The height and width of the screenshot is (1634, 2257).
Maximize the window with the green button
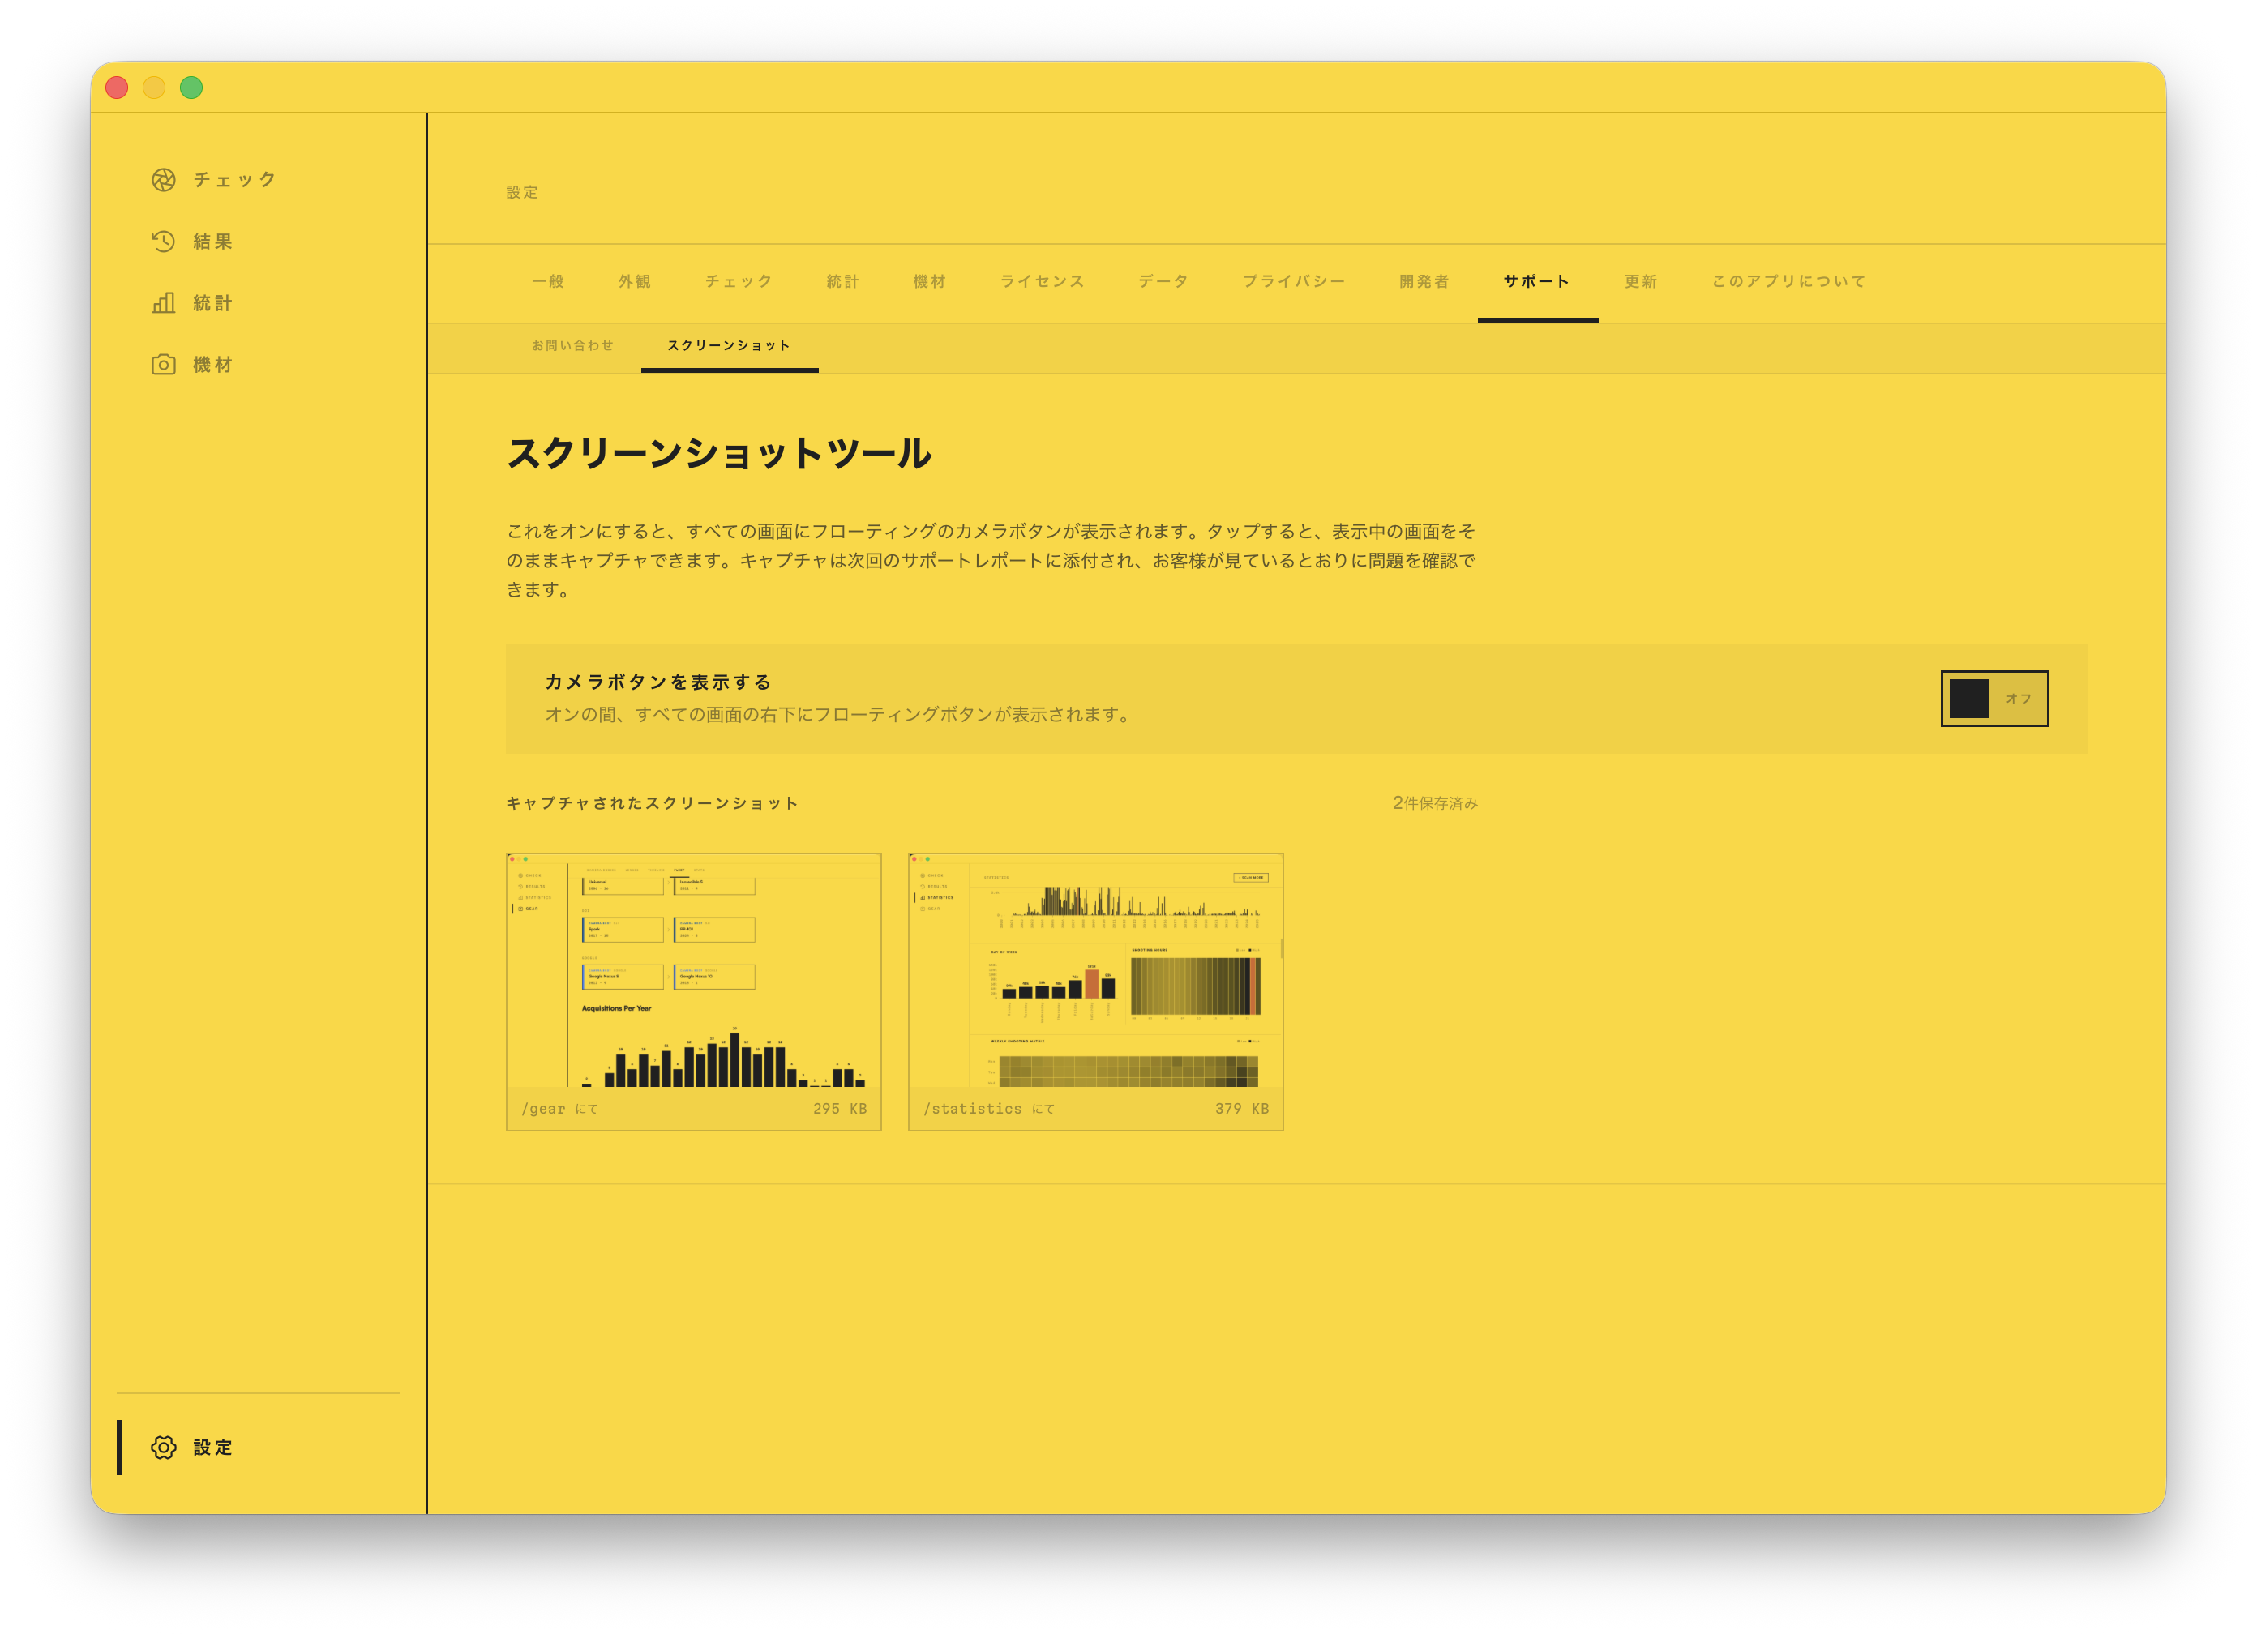coord(191,88)
